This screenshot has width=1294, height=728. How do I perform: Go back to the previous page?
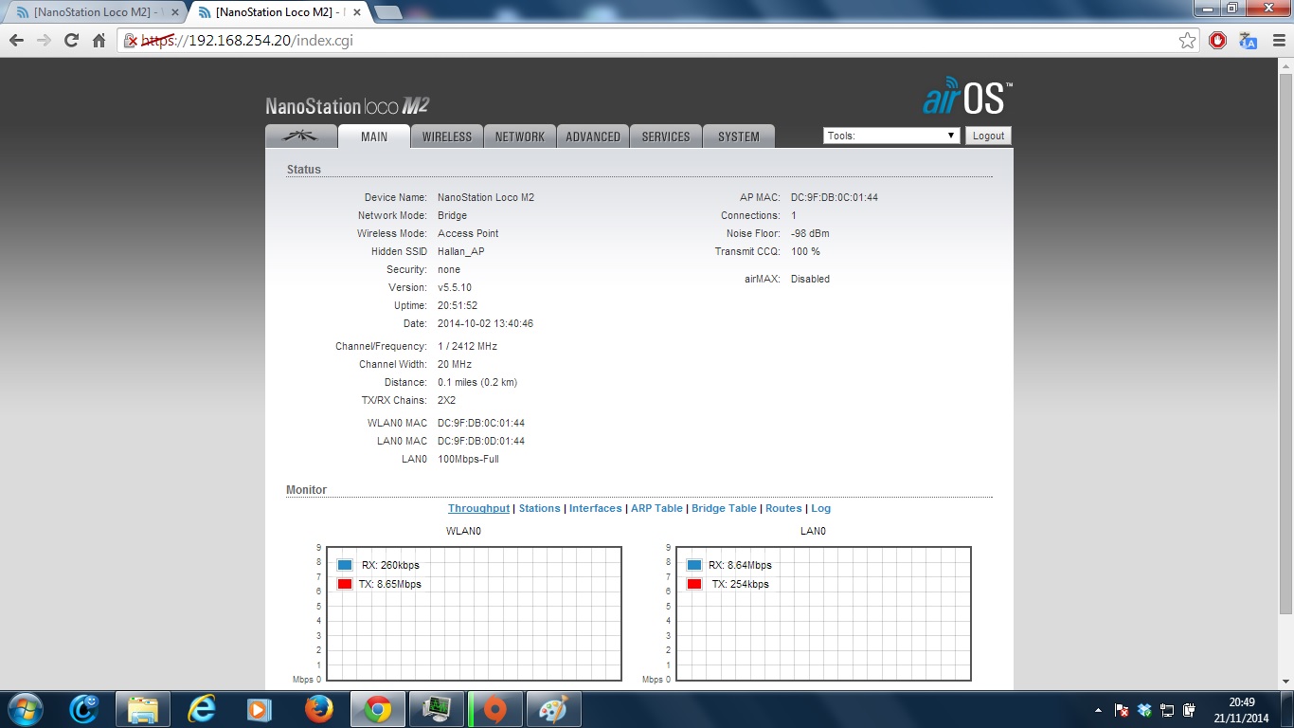[x=16, y=41]
